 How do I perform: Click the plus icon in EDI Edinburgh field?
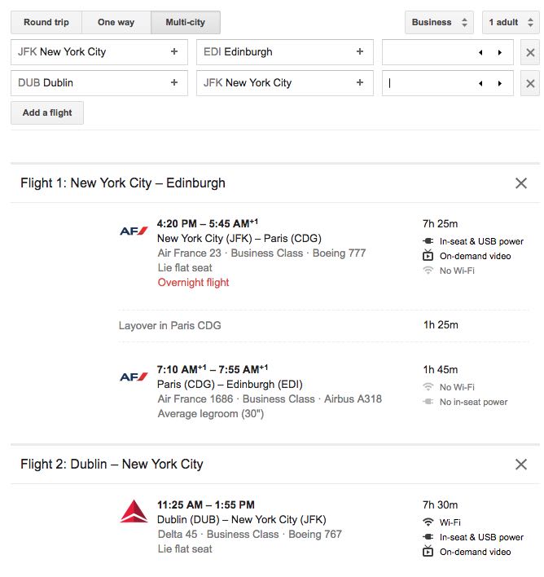tap(360, 51)
